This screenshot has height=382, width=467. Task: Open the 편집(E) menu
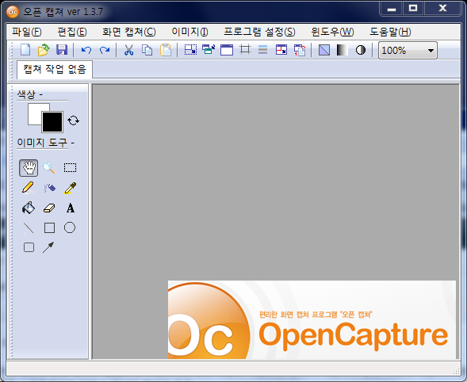pyautogui.click(x=72, y=32)
